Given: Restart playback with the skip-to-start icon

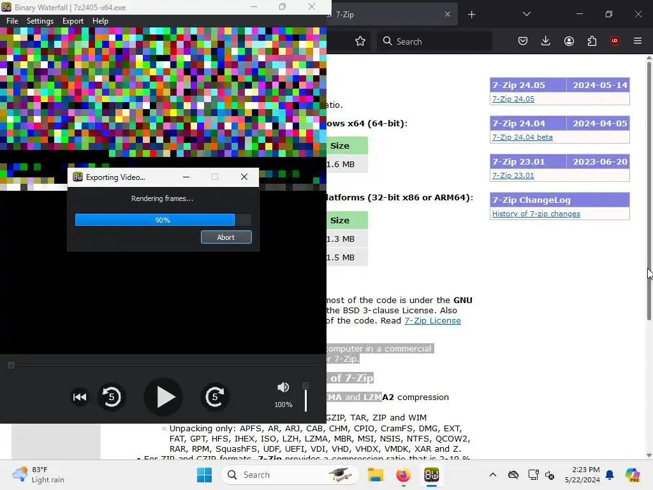Looking at the screenshot, I should [80, 397].
